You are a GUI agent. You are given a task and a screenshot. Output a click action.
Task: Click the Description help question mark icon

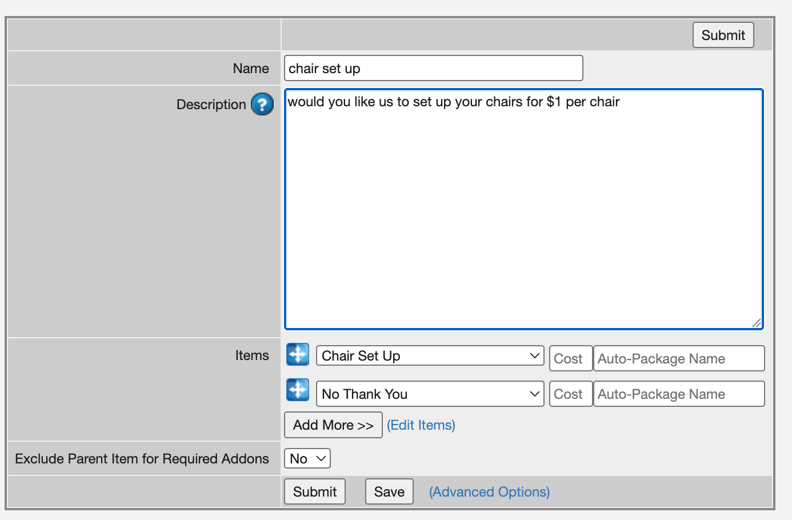pyautogui.click(x=262, y=104)
